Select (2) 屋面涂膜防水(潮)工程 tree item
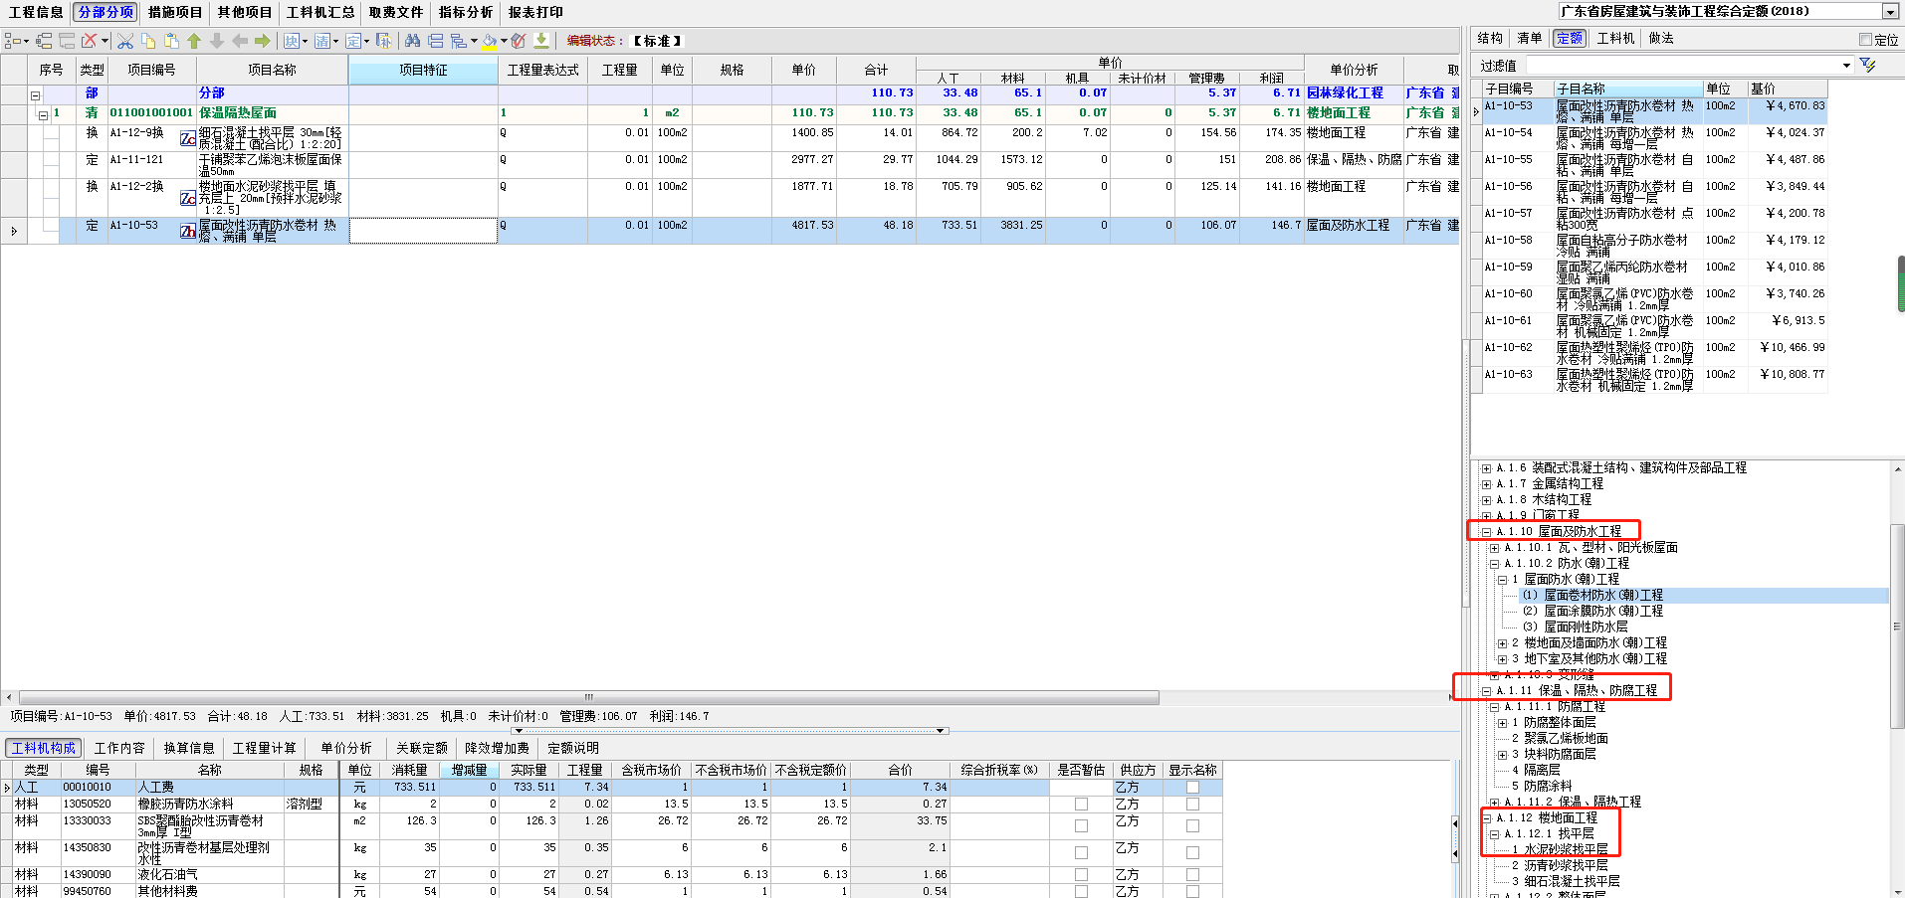Viewport: 1905px width, 898px height. (x=1592, y=612)
